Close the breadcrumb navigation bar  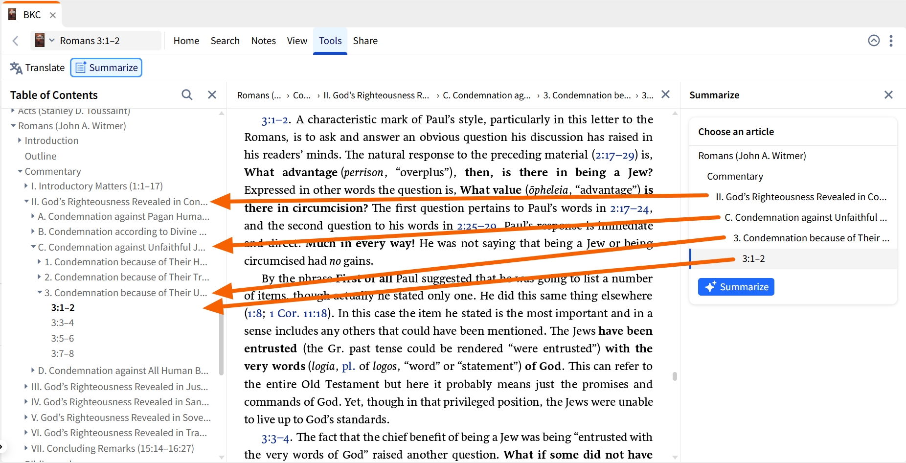point(665,94)
